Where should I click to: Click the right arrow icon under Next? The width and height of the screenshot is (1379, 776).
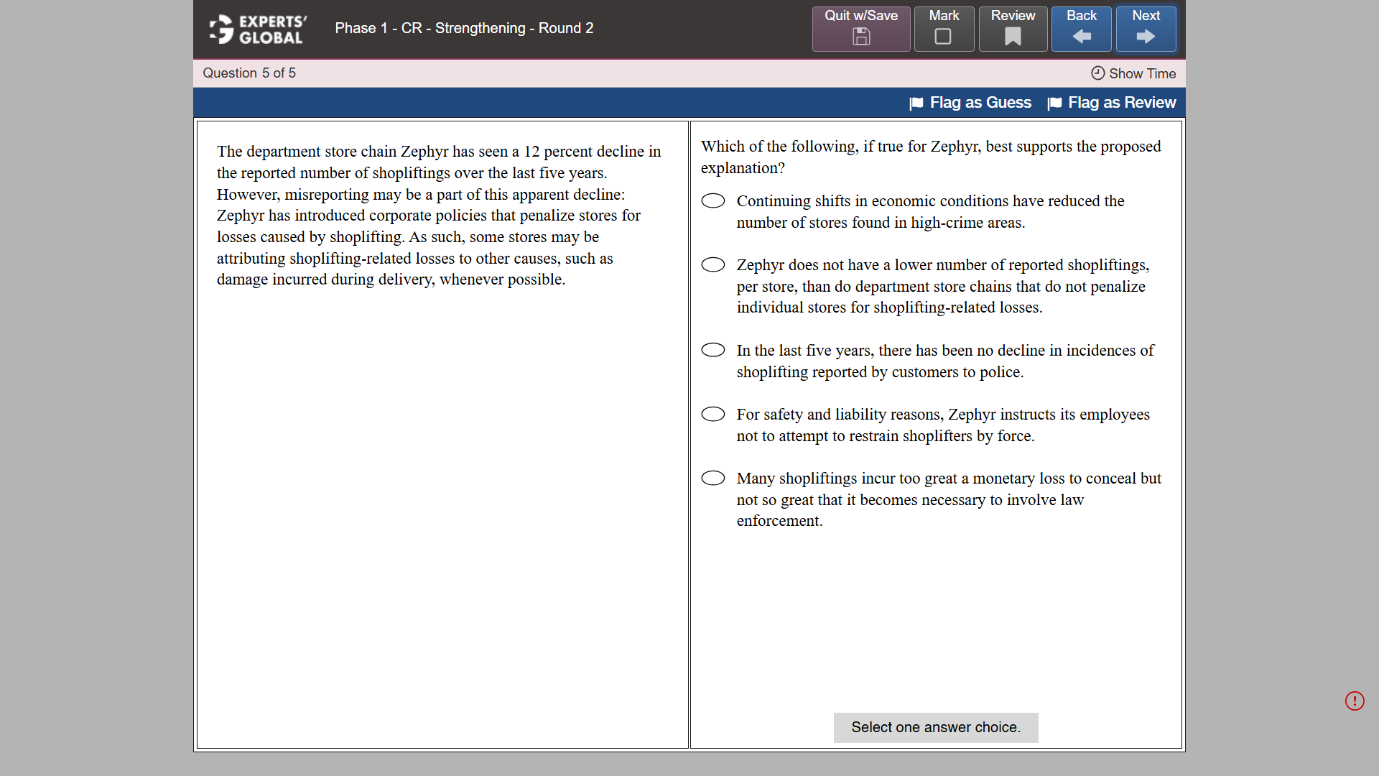[1145, 37]
